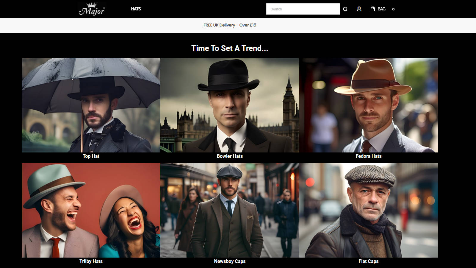Focus the Search input field
This screenshot has height=268, width=476.
(x=303, y=9)
